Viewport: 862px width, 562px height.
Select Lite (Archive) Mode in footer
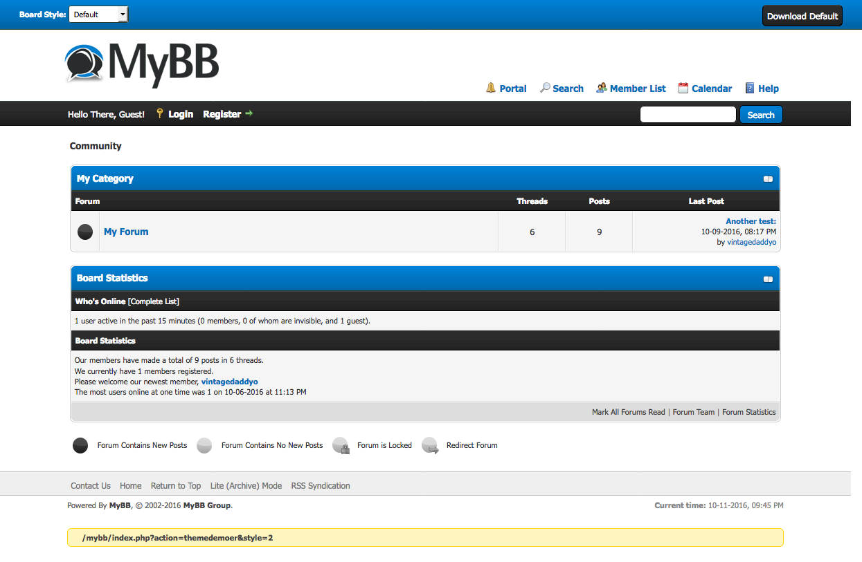[246, 486]
